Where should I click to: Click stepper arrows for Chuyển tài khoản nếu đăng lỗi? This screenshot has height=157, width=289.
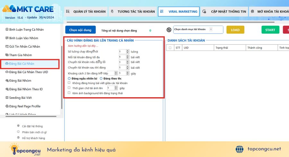pos(127,62)
